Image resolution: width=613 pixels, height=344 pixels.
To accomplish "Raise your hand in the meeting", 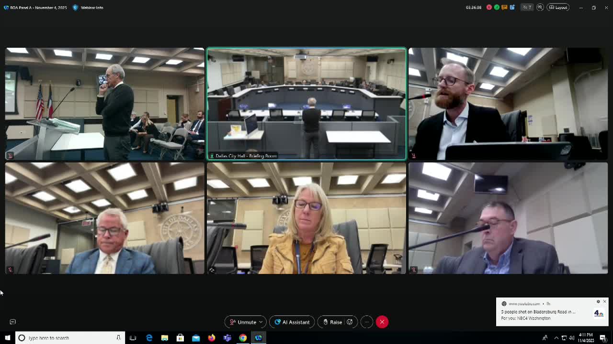I will pos(332,322).
